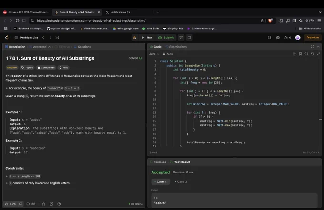This screenshot has width=324, height=210.
Task: Click the editor bookmark icon
Action: [x=300, y=54]
